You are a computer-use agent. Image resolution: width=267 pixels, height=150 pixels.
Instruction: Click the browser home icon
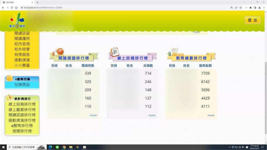pyautogui.click(x=16, y=8)
